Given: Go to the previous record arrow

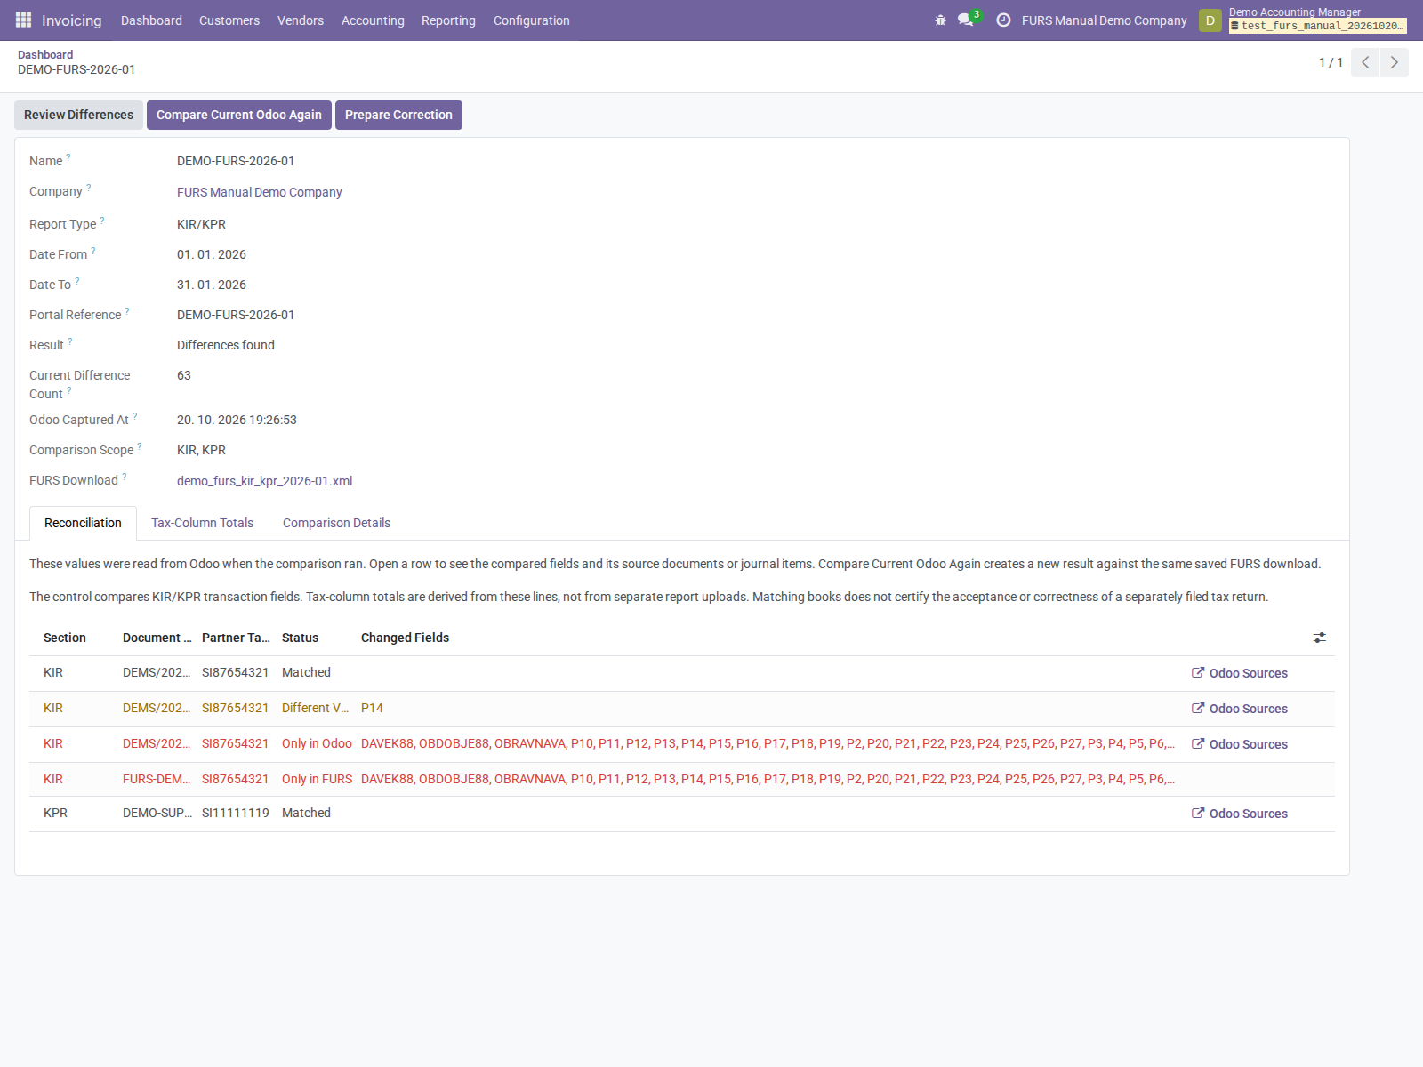Looking at the screenshot, I should pos(1365,62).
